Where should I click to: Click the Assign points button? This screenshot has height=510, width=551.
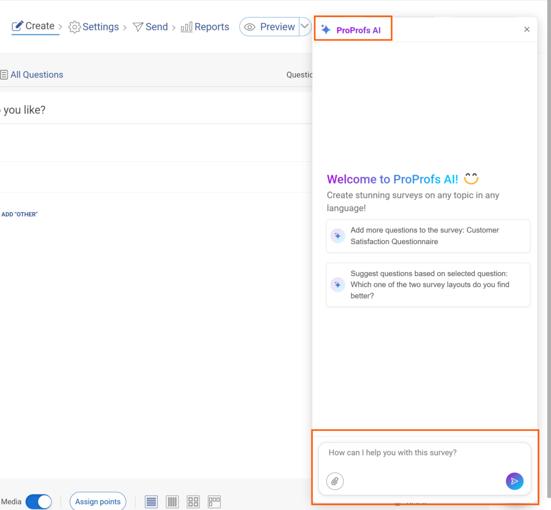[x=98, y=501]
